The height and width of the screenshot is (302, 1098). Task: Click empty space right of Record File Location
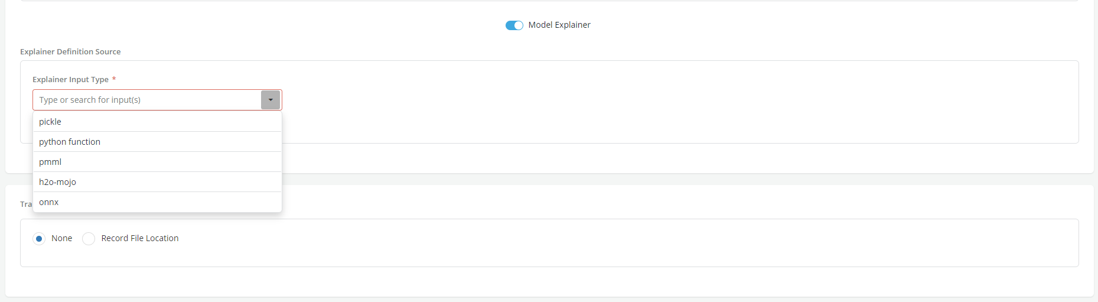point(591,239)
